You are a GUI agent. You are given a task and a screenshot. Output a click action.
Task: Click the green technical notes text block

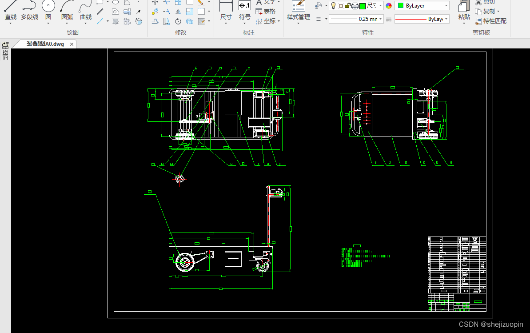(x=366, y=257)
